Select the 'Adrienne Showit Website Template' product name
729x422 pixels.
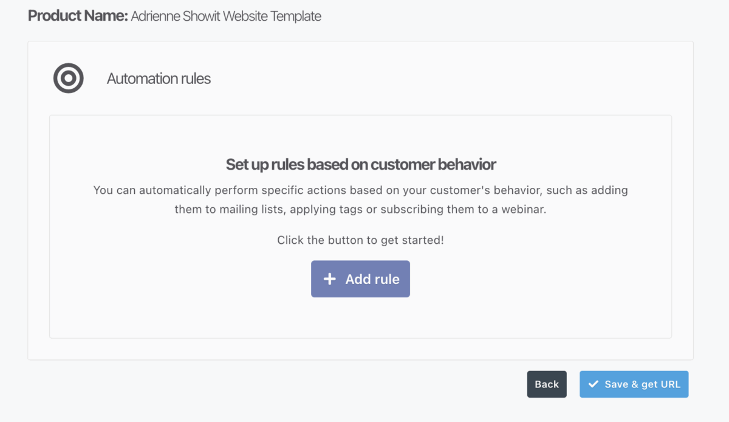click(226, 16)
